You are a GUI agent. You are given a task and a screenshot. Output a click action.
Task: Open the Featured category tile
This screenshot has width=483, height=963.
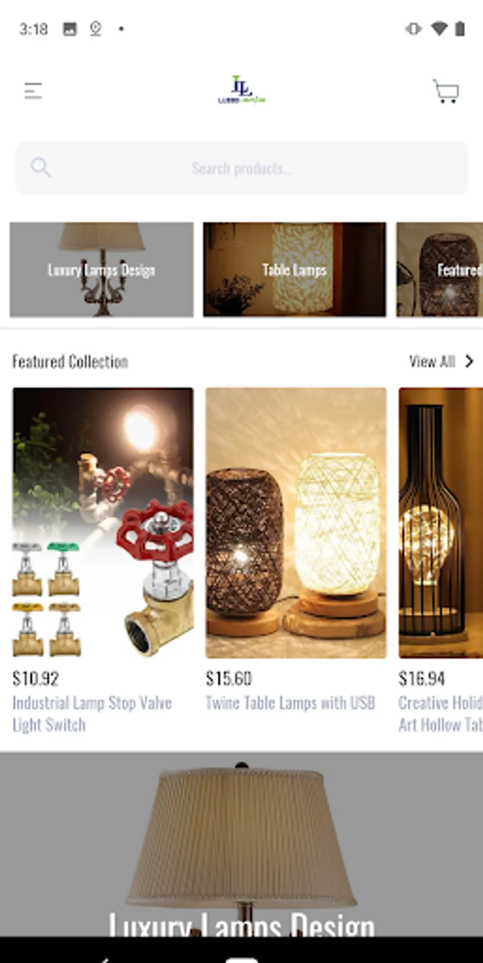click(440, 269)
